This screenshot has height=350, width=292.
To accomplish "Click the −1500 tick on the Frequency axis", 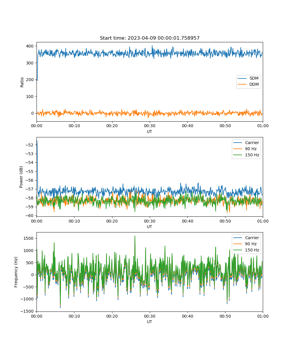I will [x=27, y=311].
